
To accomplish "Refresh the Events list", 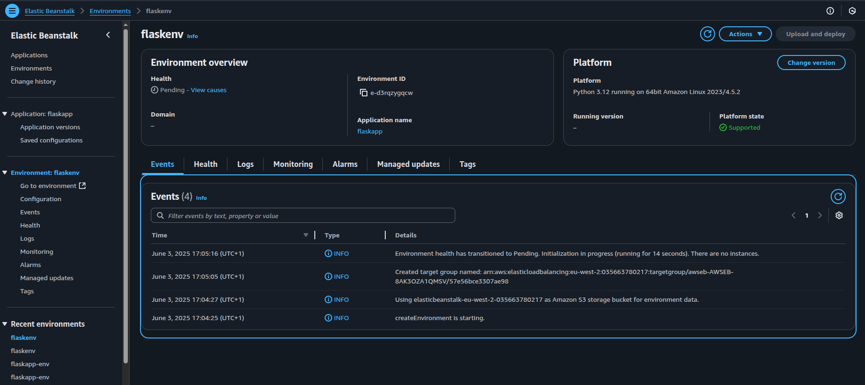I will [838, 196].
